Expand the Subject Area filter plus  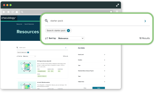point(104,82)
